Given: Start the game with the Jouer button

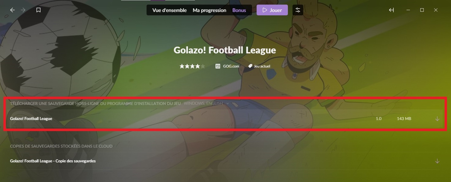Looking at the screenshot, I should pos(272,10).
